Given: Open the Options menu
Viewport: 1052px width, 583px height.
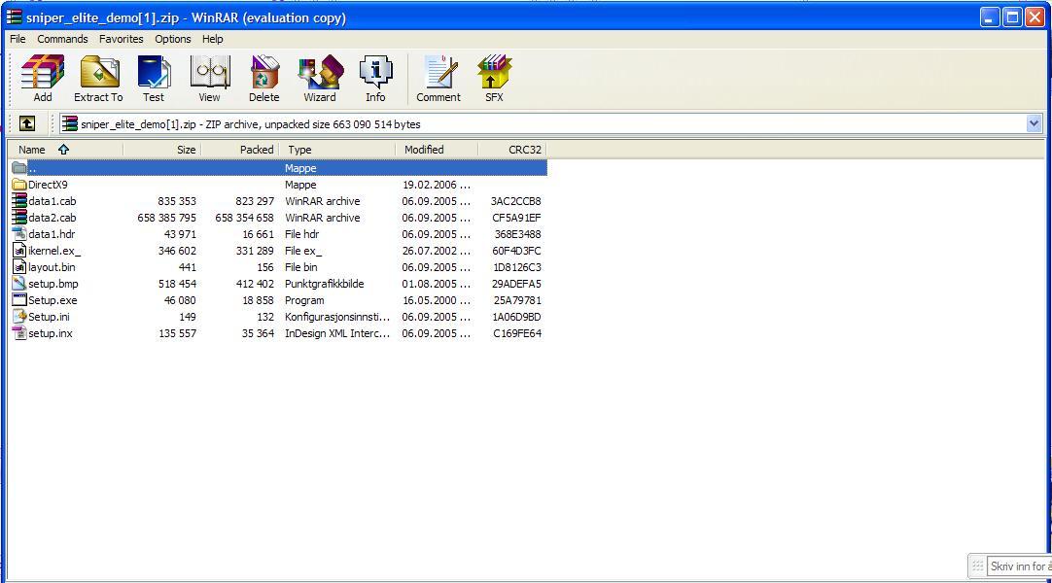Looking at the screenshot, I should pyautogui.click(x=172, y=39).
